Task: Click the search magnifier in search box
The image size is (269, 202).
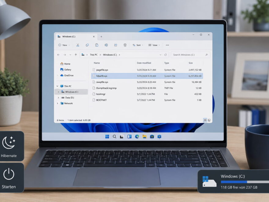Action: point(207,55)
